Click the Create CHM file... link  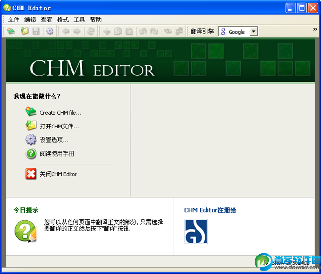click(x=60, y=113)
